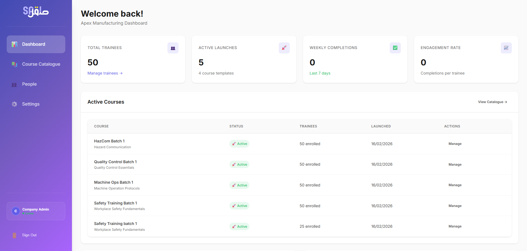Open Course Catalogue via its sidebar icon
Screen dimensions: 527x251
14,64
